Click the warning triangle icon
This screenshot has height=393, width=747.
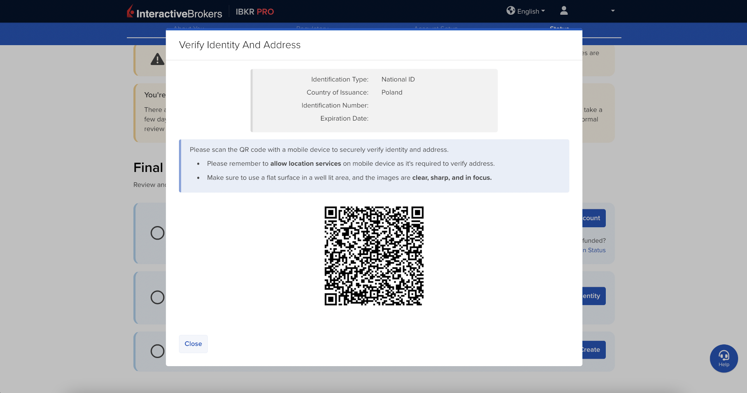tap(157, 60)
